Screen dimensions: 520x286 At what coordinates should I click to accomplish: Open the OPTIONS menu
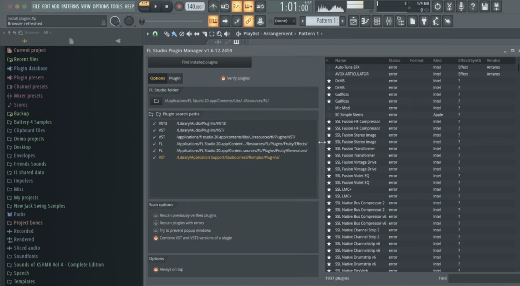(x=101, y=6)
